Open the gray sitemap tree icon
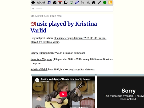Viewport: 144px width, 108px height. (x=83, y=3)
